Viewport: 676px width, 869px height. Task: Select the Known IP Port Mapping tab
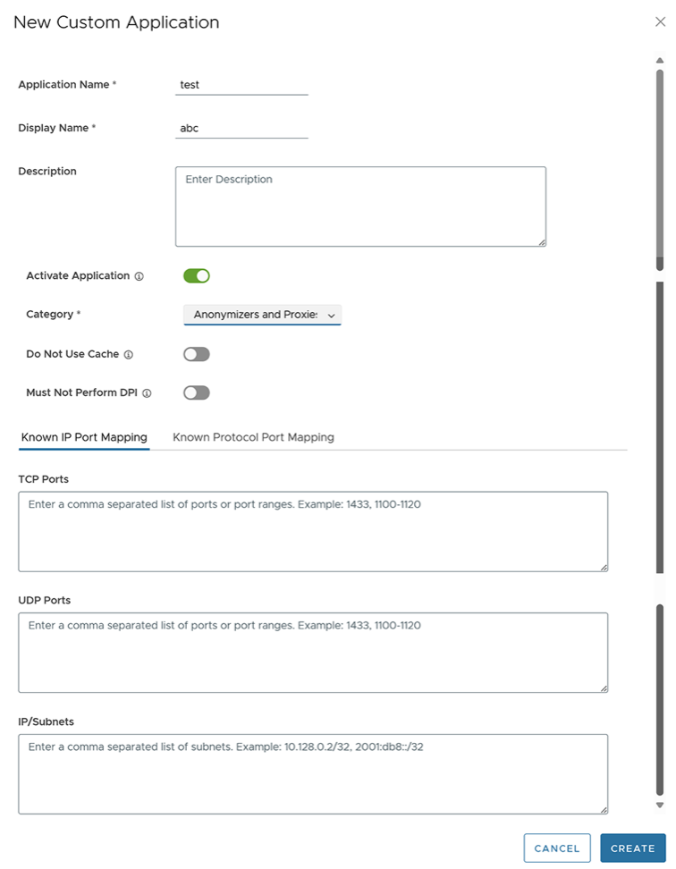click(83, 437)
